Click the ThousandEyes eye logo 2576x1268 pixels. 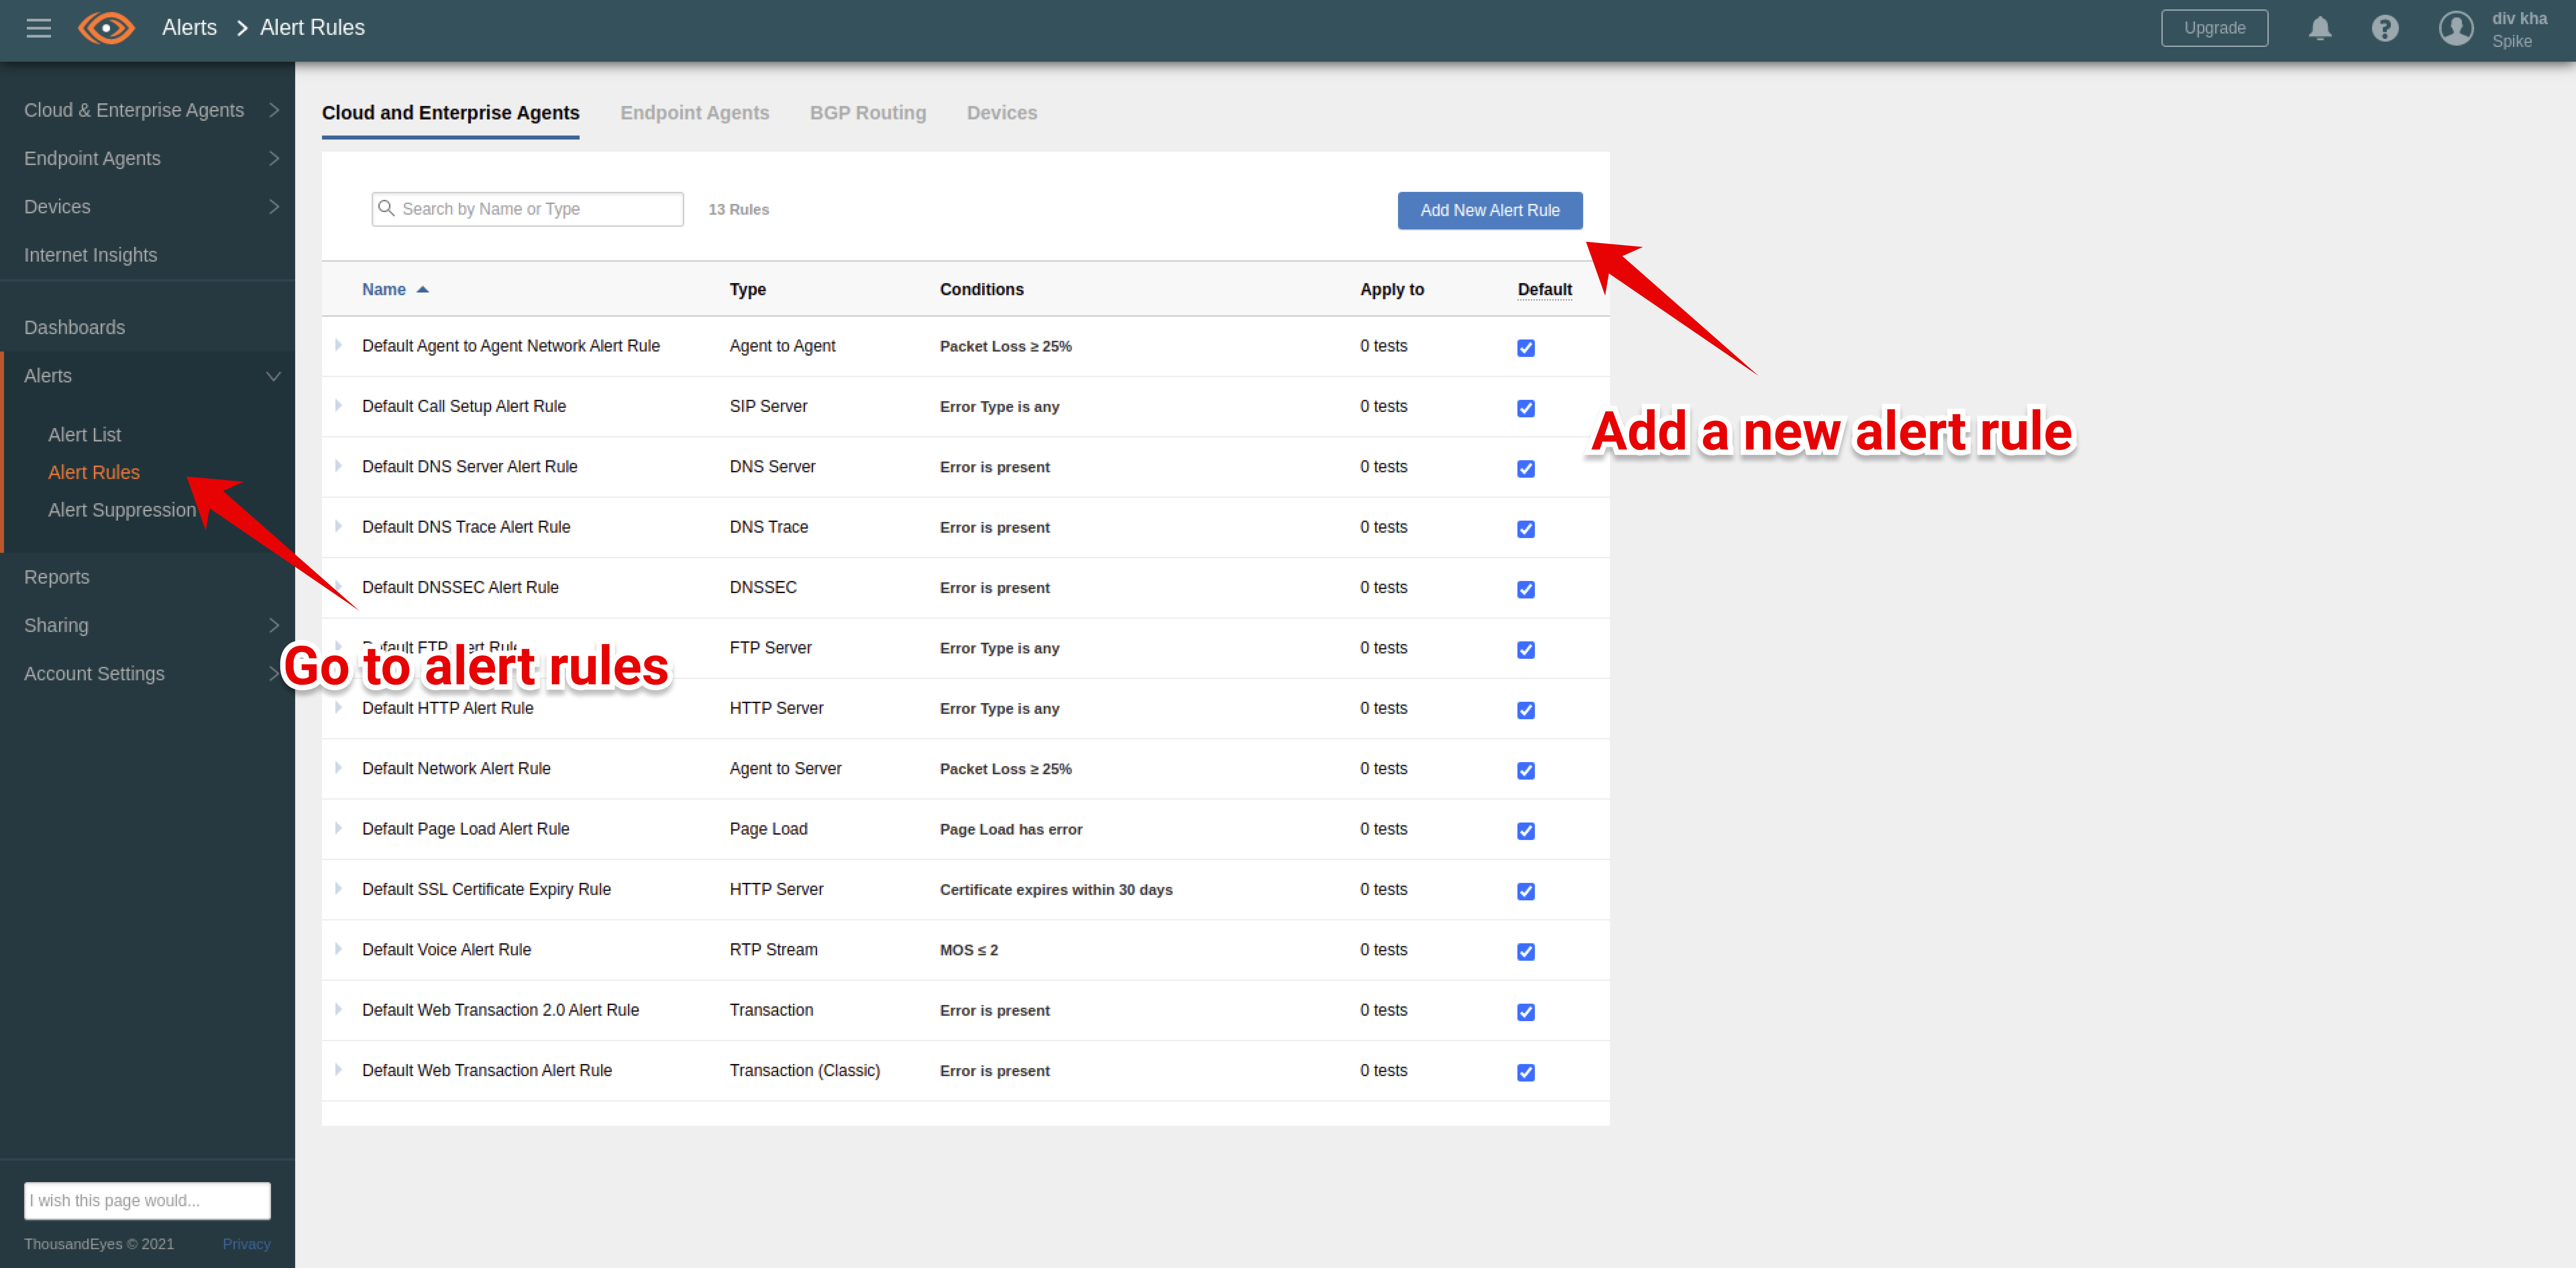[106, 28]
